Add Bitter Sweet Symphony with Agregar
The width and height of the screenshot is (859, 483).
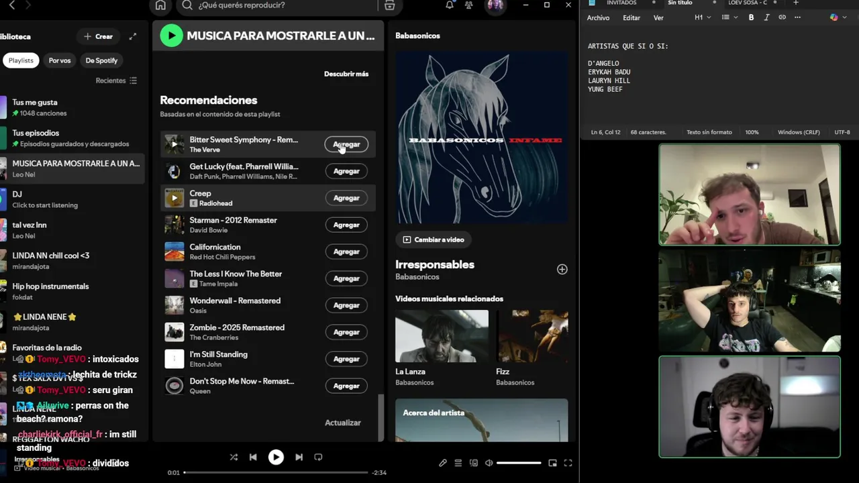click(x=346, y=144)
